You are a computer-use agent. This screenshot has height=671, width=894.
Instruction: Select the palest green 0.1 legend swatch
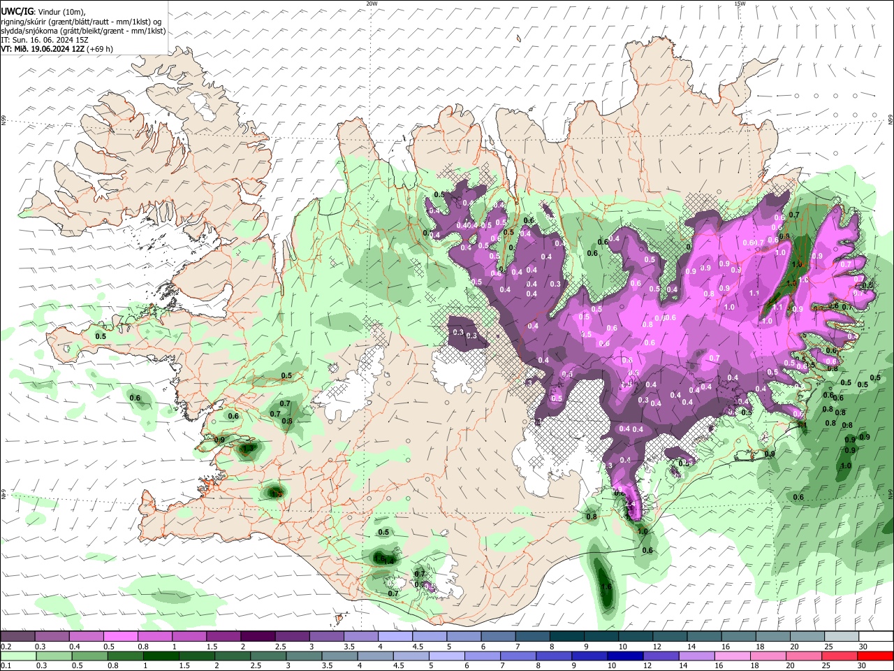[x=18, y=656]
